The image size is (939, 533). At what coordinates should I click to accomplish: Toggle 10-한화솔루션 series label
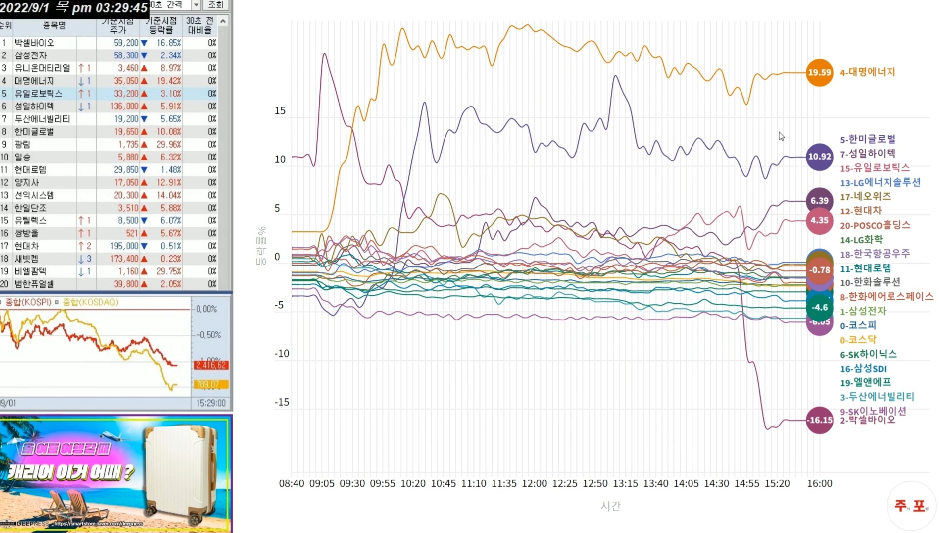870,282
